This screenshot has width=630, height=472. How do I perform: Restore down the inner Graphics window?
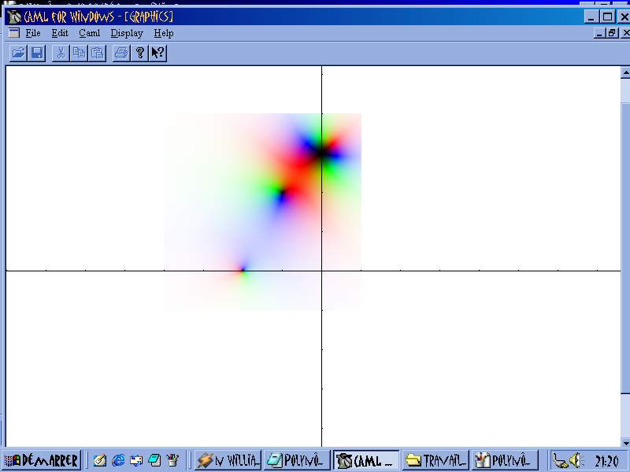(612, 33)
